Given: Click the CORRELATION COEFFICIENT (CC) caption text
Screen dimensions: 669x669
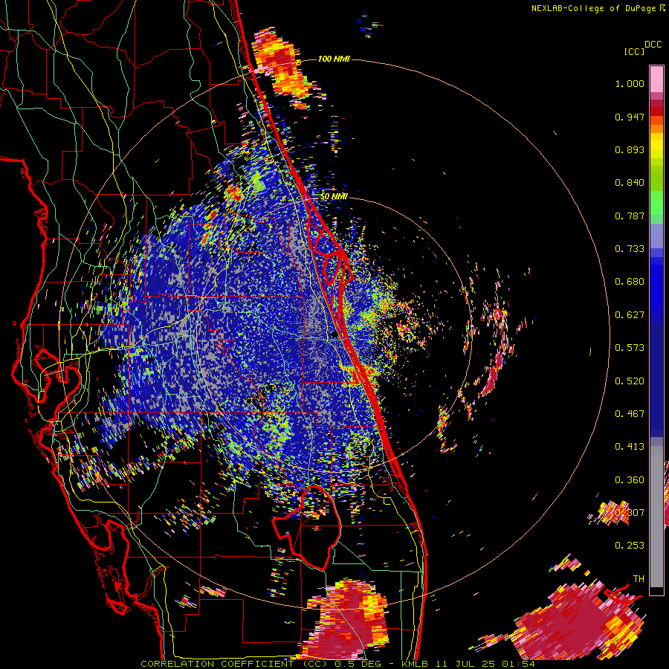Looking at the screenshot, I should click(x=233, y=664).
